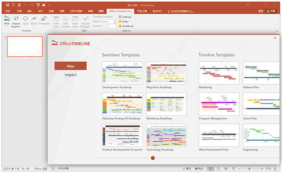Image resolution: width=282 pixels, height=173 pixels.
Task: Click the Custom position input field
Action: point(112,26)
